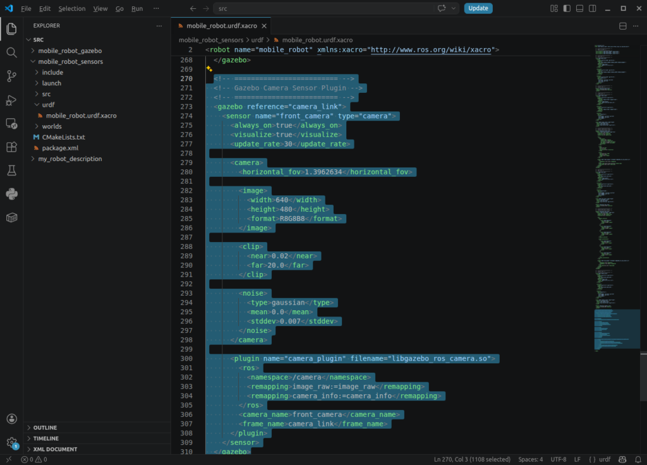Viewport: 647px width, 465px height.
Task: Collapse the SRC root folder
Action: click(28, 40)
